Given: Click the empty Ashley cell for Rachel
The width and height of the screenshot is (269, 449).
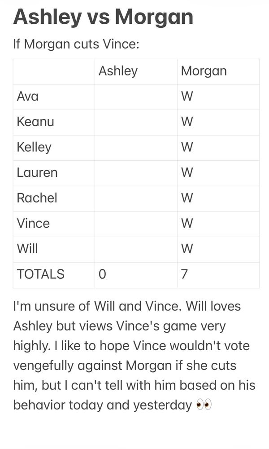Looking at the screenshot, I should point(136,199).
